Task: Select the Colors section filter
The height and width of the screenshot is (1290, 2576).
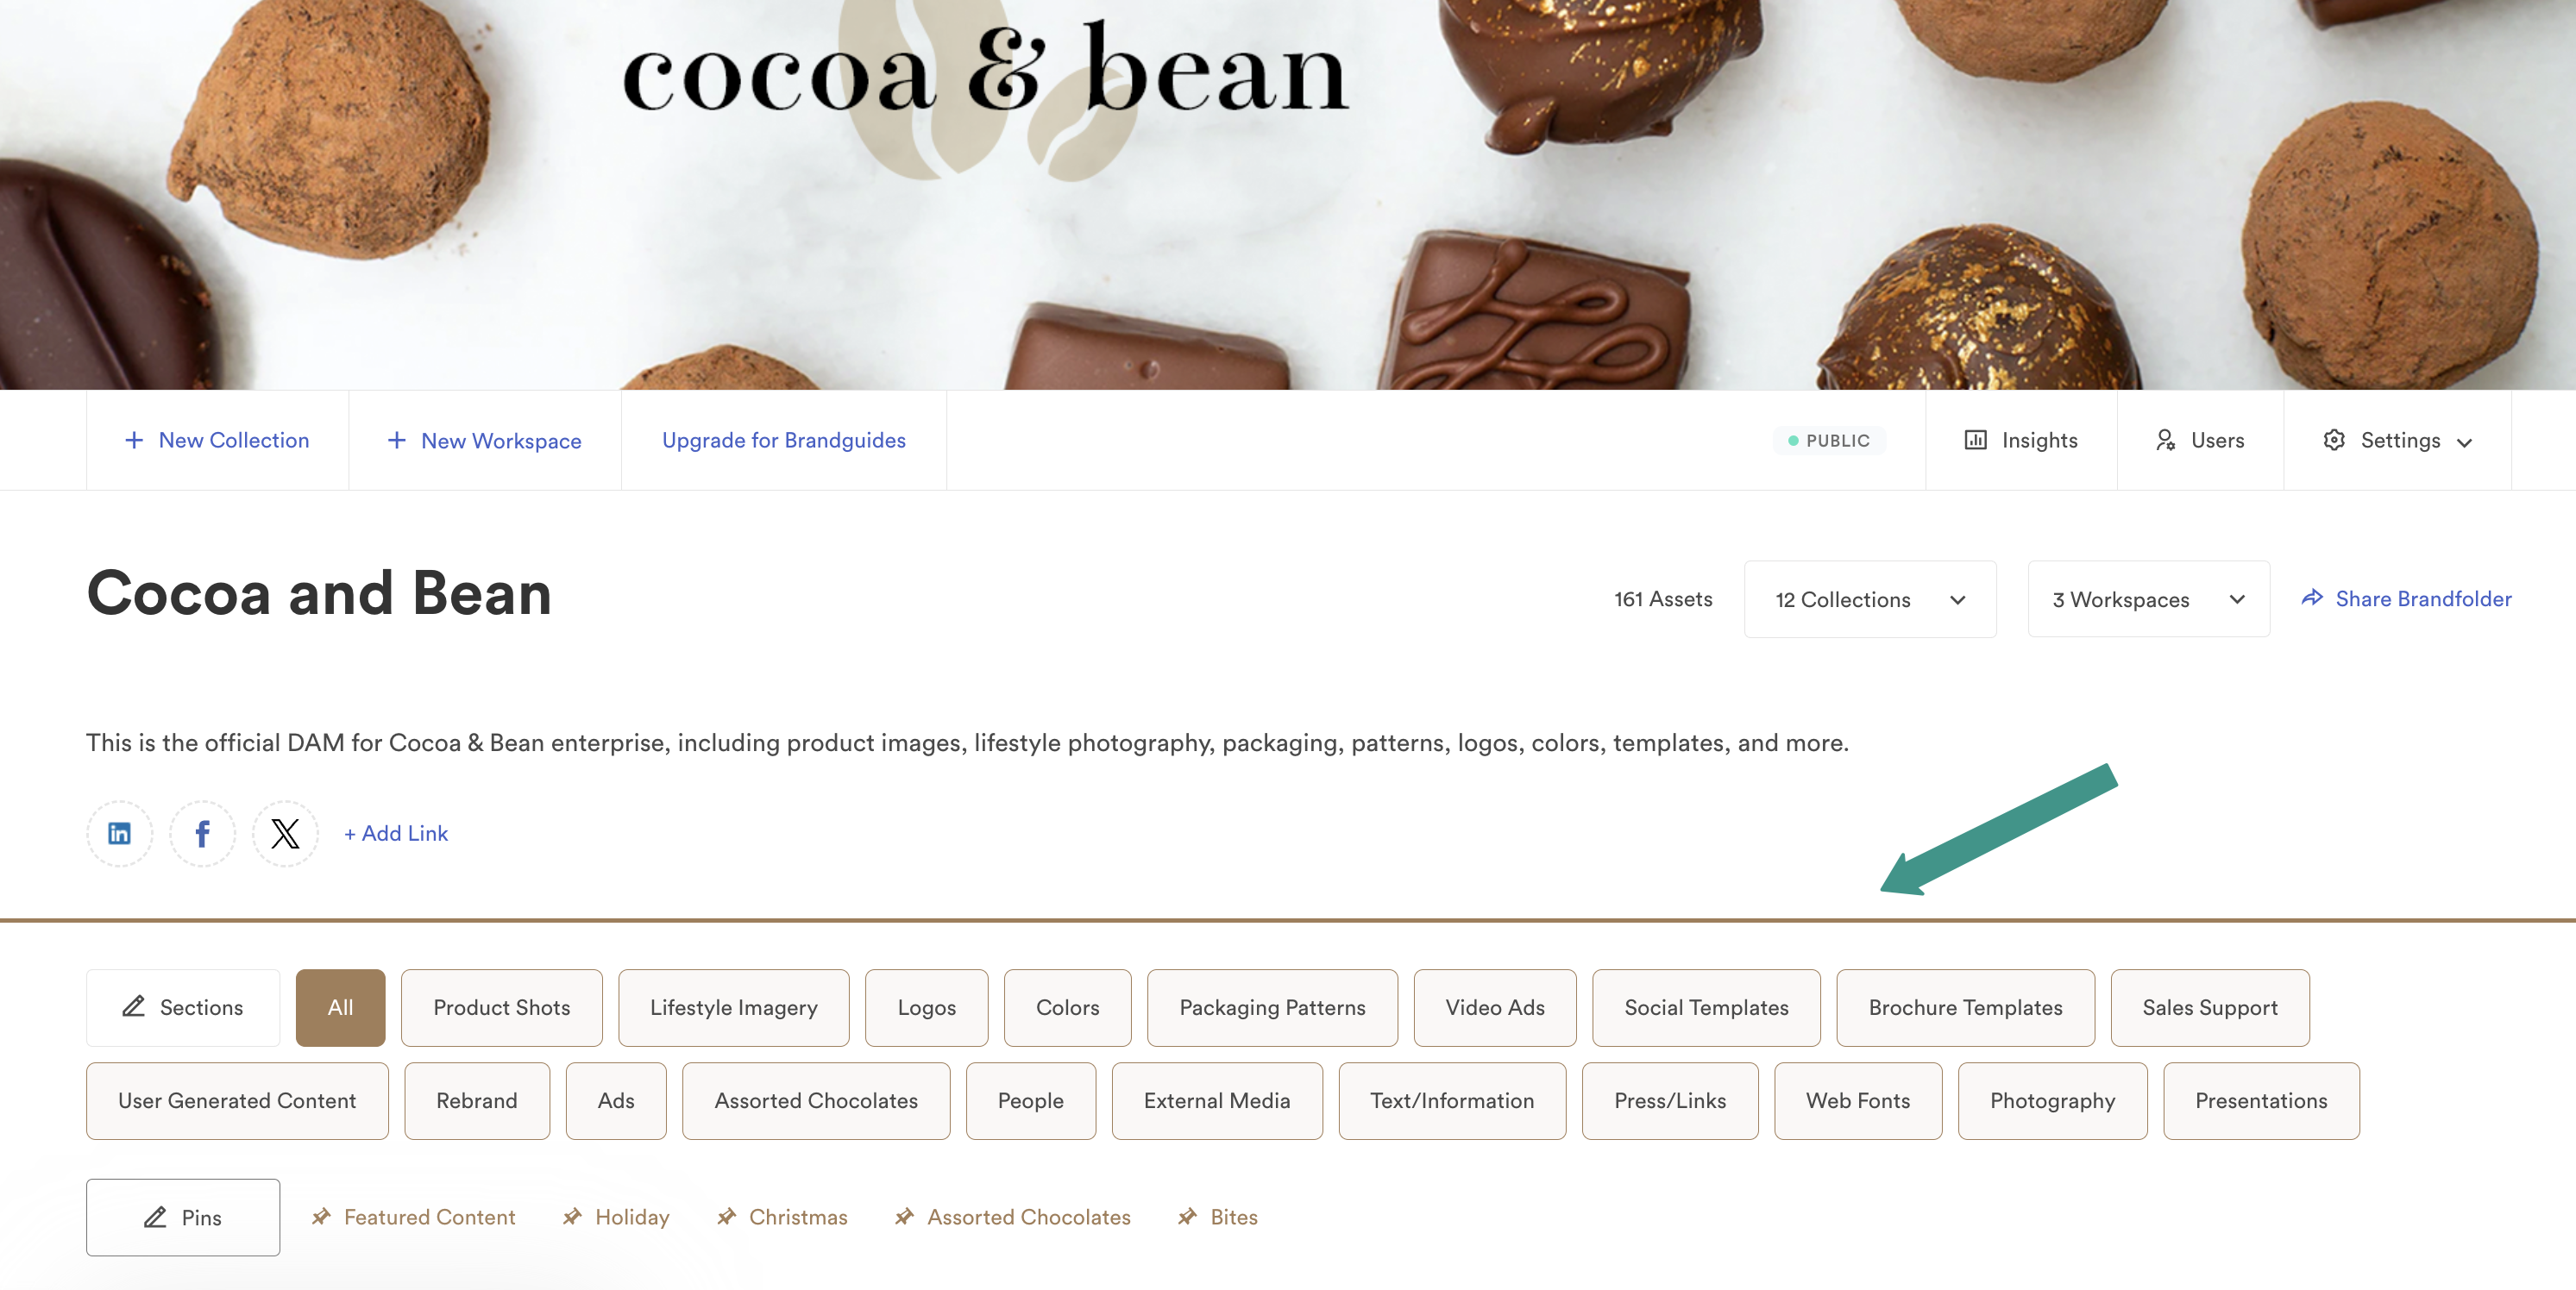Action: 1066,1007
